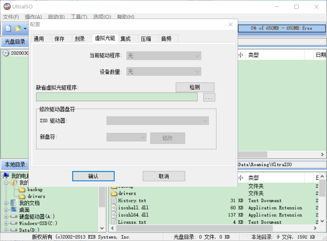
Task: Click the Open file toolbar icon
Action: 18,28
